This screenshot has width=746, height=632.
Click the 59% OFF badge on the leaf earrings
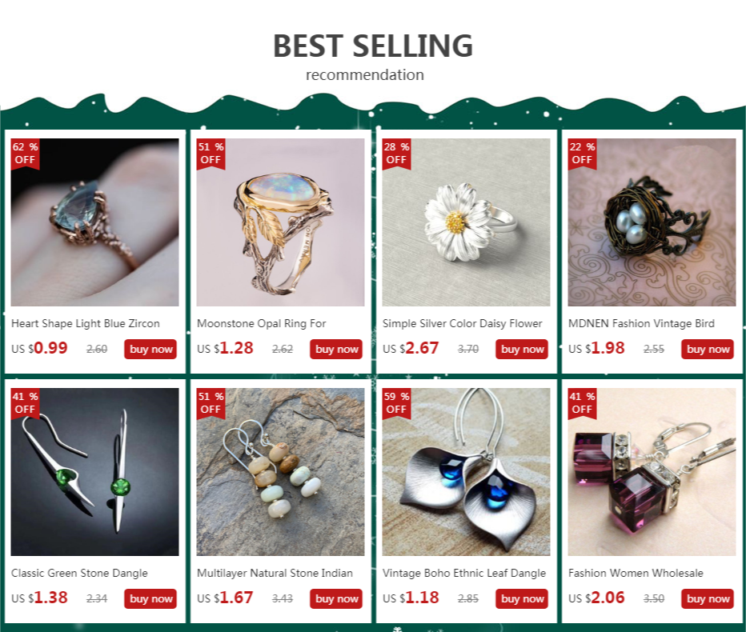(396, 403)
